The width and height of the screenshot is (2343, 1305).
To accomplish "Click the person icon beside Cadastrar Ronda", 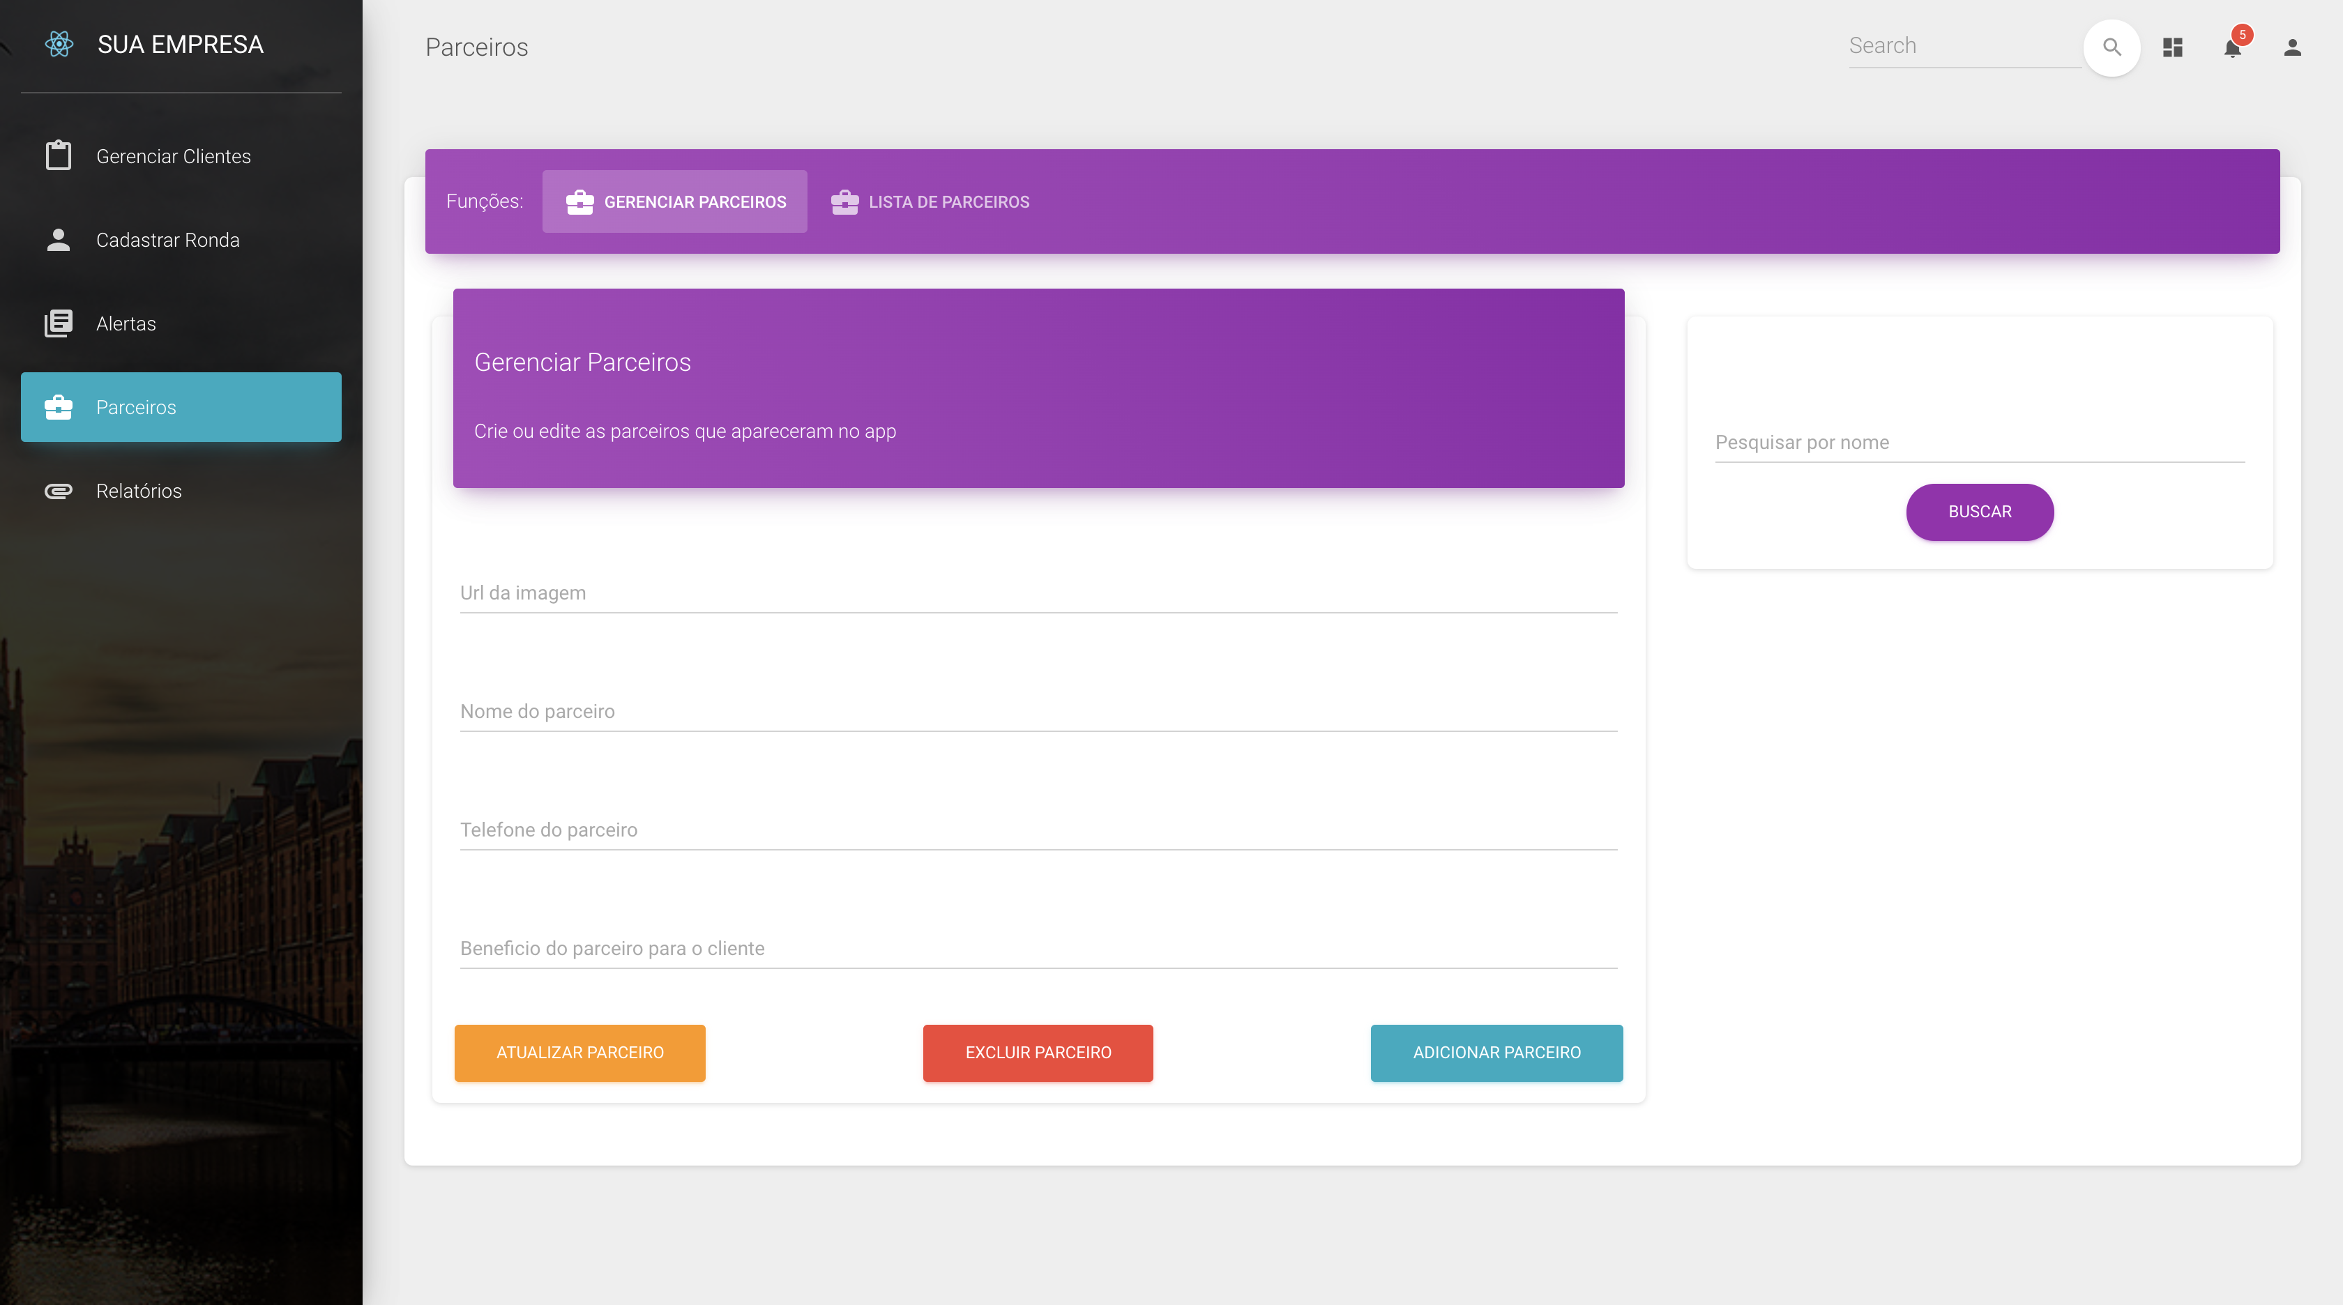I will coord(58,239).
